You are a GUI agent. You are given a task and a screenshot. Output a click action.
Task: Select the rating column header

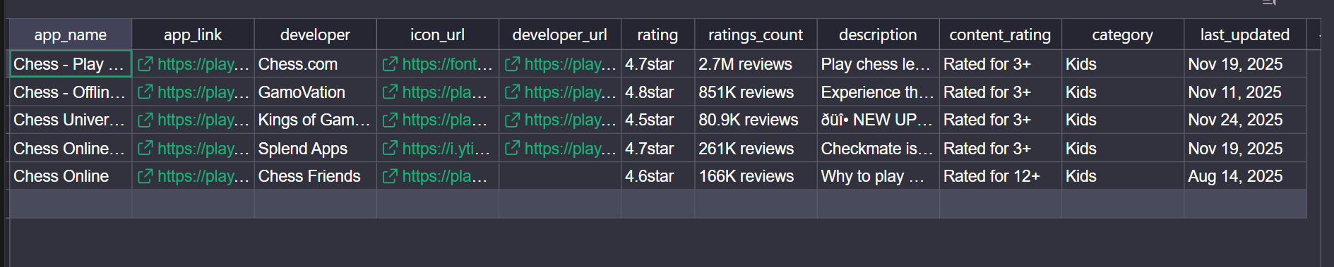pos(657,35)
